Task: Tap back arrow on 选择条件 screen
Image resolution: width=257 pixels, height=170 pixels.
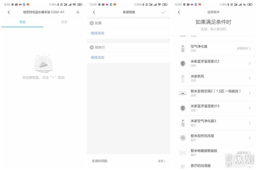Action: pos(179,12)
